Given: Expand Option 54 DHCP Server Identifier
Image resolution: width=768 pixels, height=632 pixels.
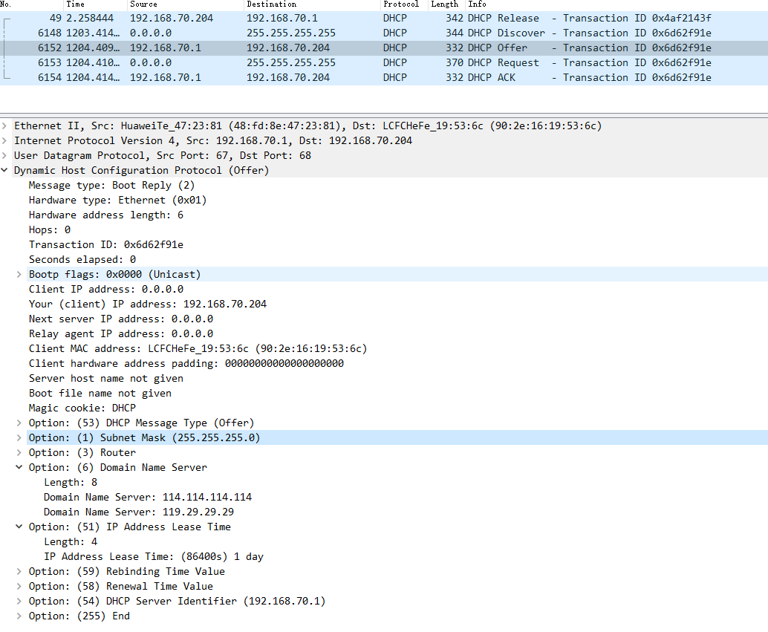Looking at the screenshot, I should point(20,602).
